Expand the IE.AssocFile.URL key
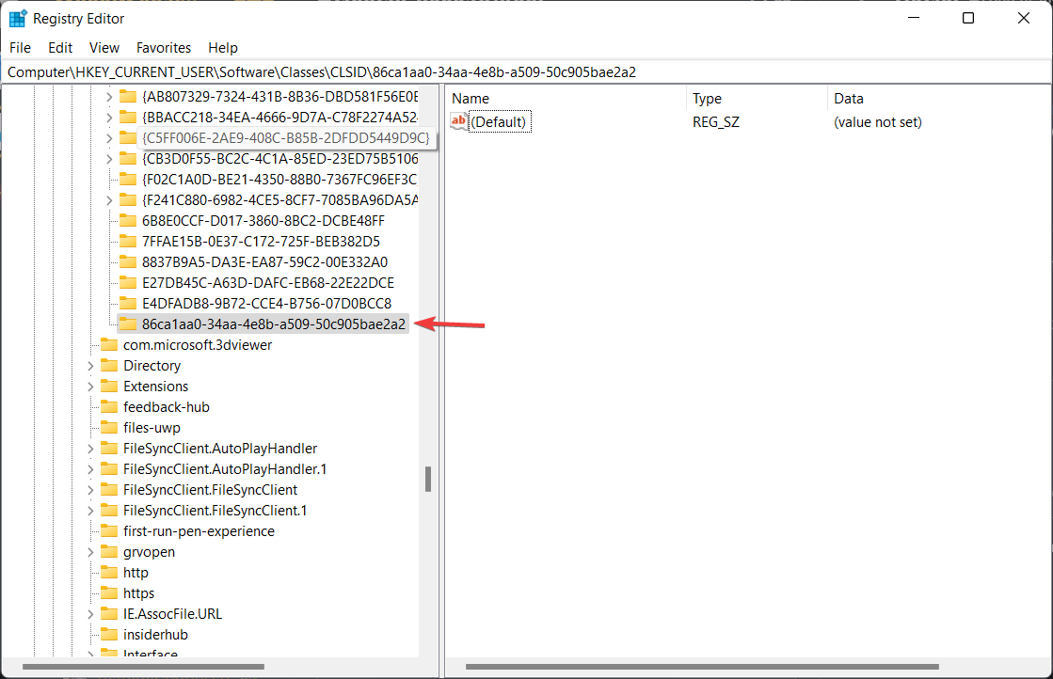This screenshot has width=1053, height=679. pos(90,614)
